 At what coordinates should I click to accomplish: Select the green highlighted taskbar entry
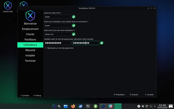coord(118,106)
